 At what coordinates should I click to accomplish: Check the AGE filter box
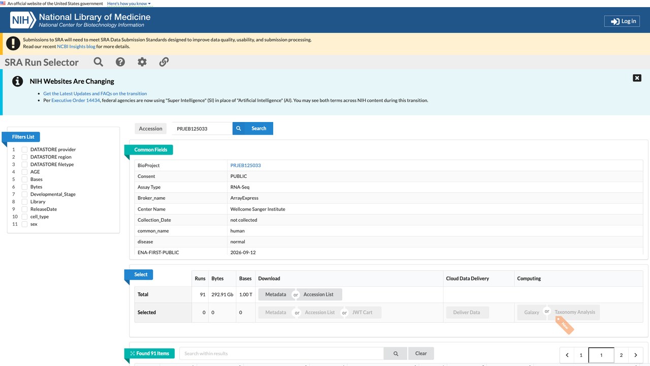click(x=24, y=172)
